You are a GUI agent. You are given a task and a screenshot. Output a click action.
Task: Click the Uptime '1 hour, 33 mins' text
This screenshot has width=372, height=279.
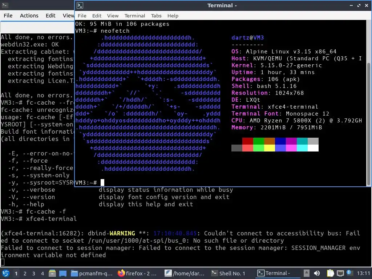(x=288, y=72)
